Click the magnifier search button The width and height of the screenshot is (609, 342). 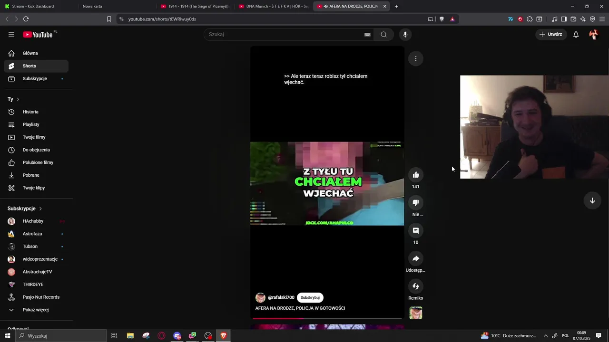[x=383, y=34]
